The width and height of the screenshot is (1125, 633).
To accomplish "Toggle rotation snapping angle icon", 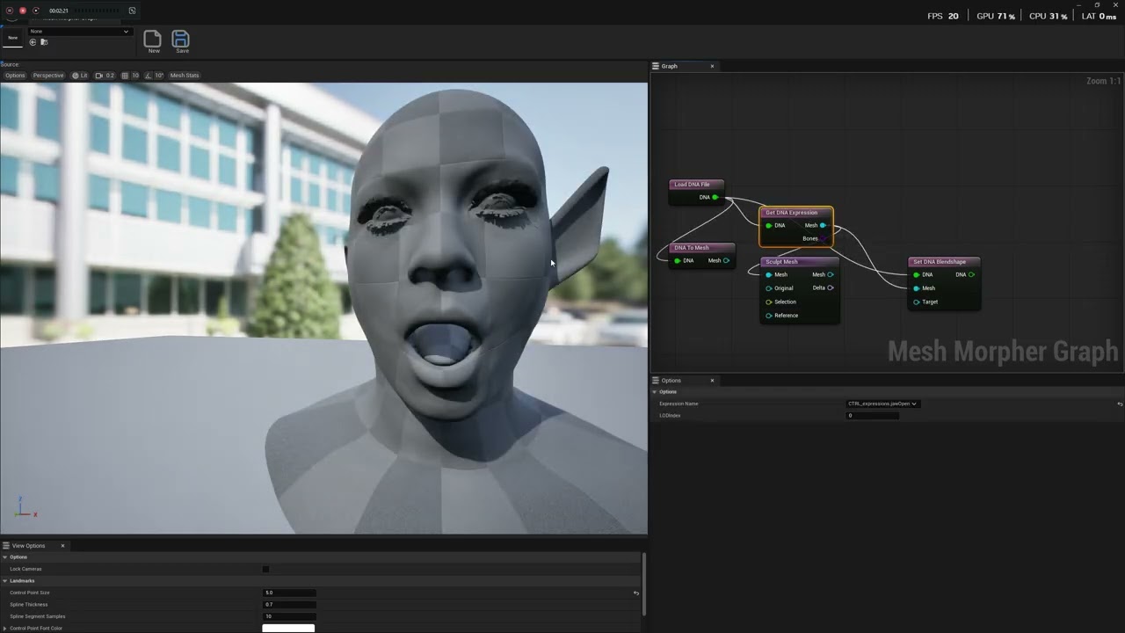I will pyautogui.click(x=149, y=76).
